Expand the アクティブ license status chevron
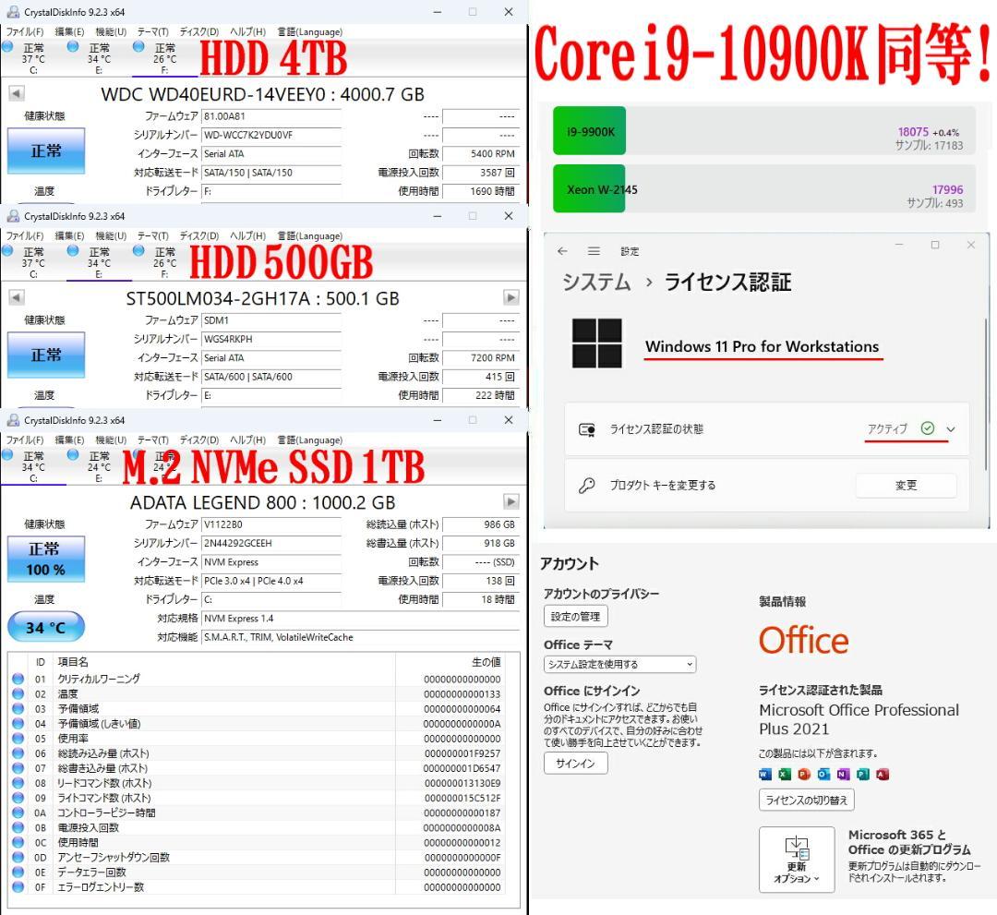This screenshot has width=997, height=915. [x=951, y=429]
